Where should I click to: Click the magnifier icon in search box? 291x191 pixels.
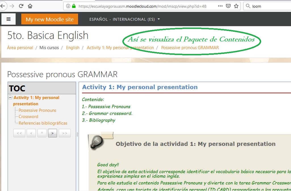click(x=248, y=6)
